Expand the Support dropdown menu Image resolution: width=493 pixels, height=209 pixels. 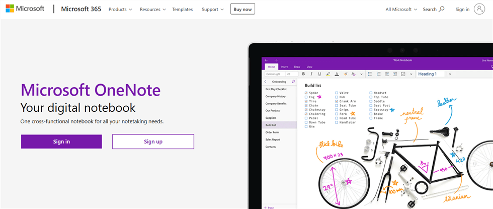tap(212, 10)
